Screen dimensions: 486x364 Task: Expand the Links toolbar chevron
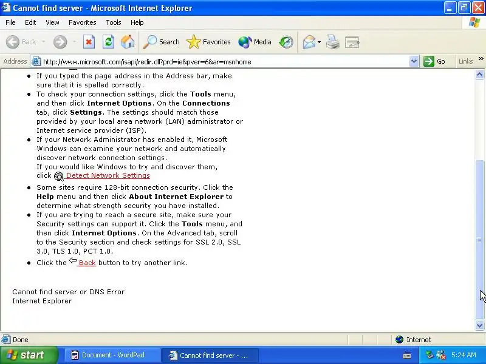click(481, 58)
